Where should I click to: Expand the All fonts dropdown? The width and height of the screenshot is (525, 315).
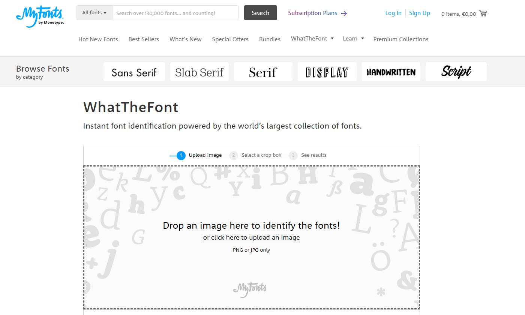(x=94, y=13)
